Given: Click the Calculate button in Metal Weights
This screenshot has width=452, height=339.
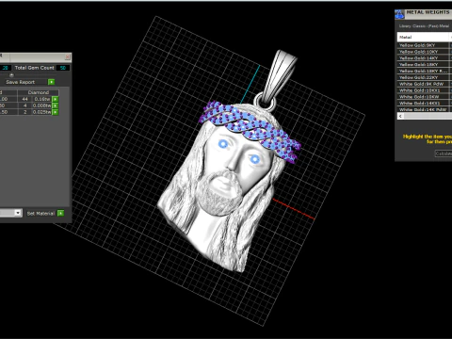Looking at the screenshot, I should click(444, 153).
